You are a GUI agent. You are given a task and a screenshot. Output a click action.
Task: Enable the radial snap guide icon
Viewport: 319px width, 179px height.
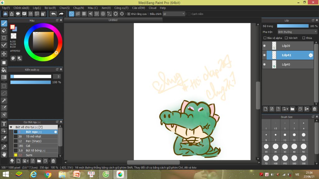pos(97,14)
